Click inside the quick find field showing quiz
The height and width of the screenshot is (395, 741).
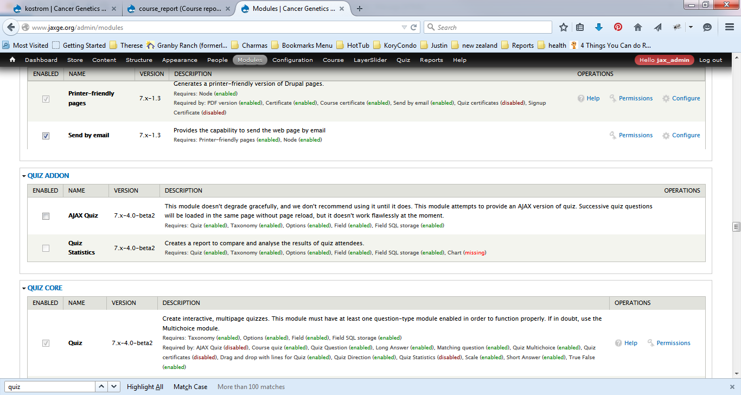tap(49, 386)
